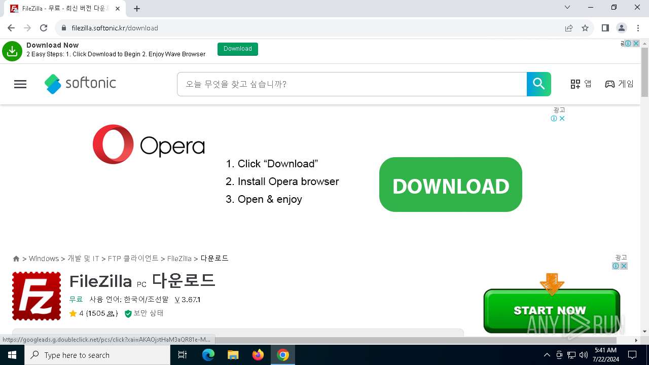The width and height of the screenshot is (649, 365).
Task: Click the green START NOW ad button
Action: pos(552,310)
